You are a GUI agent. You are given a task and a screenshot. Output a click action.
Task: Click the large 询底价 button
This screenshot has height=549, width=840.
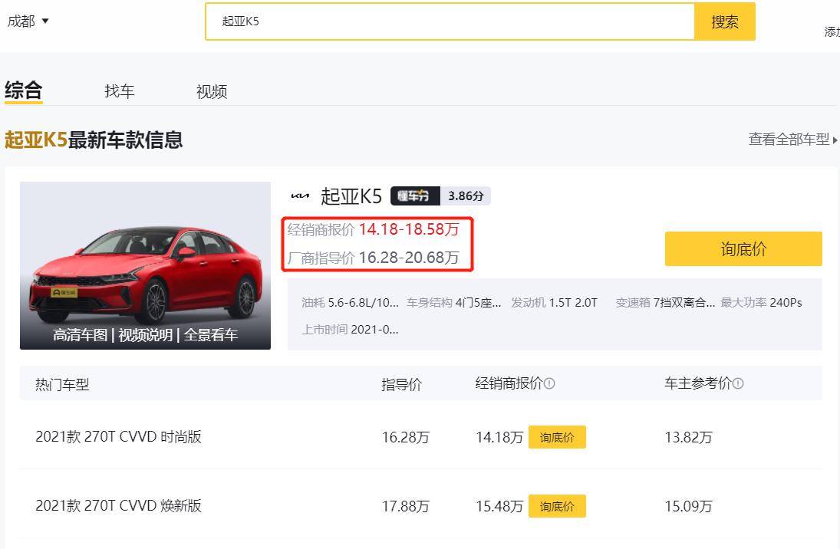tap(743, 249)
